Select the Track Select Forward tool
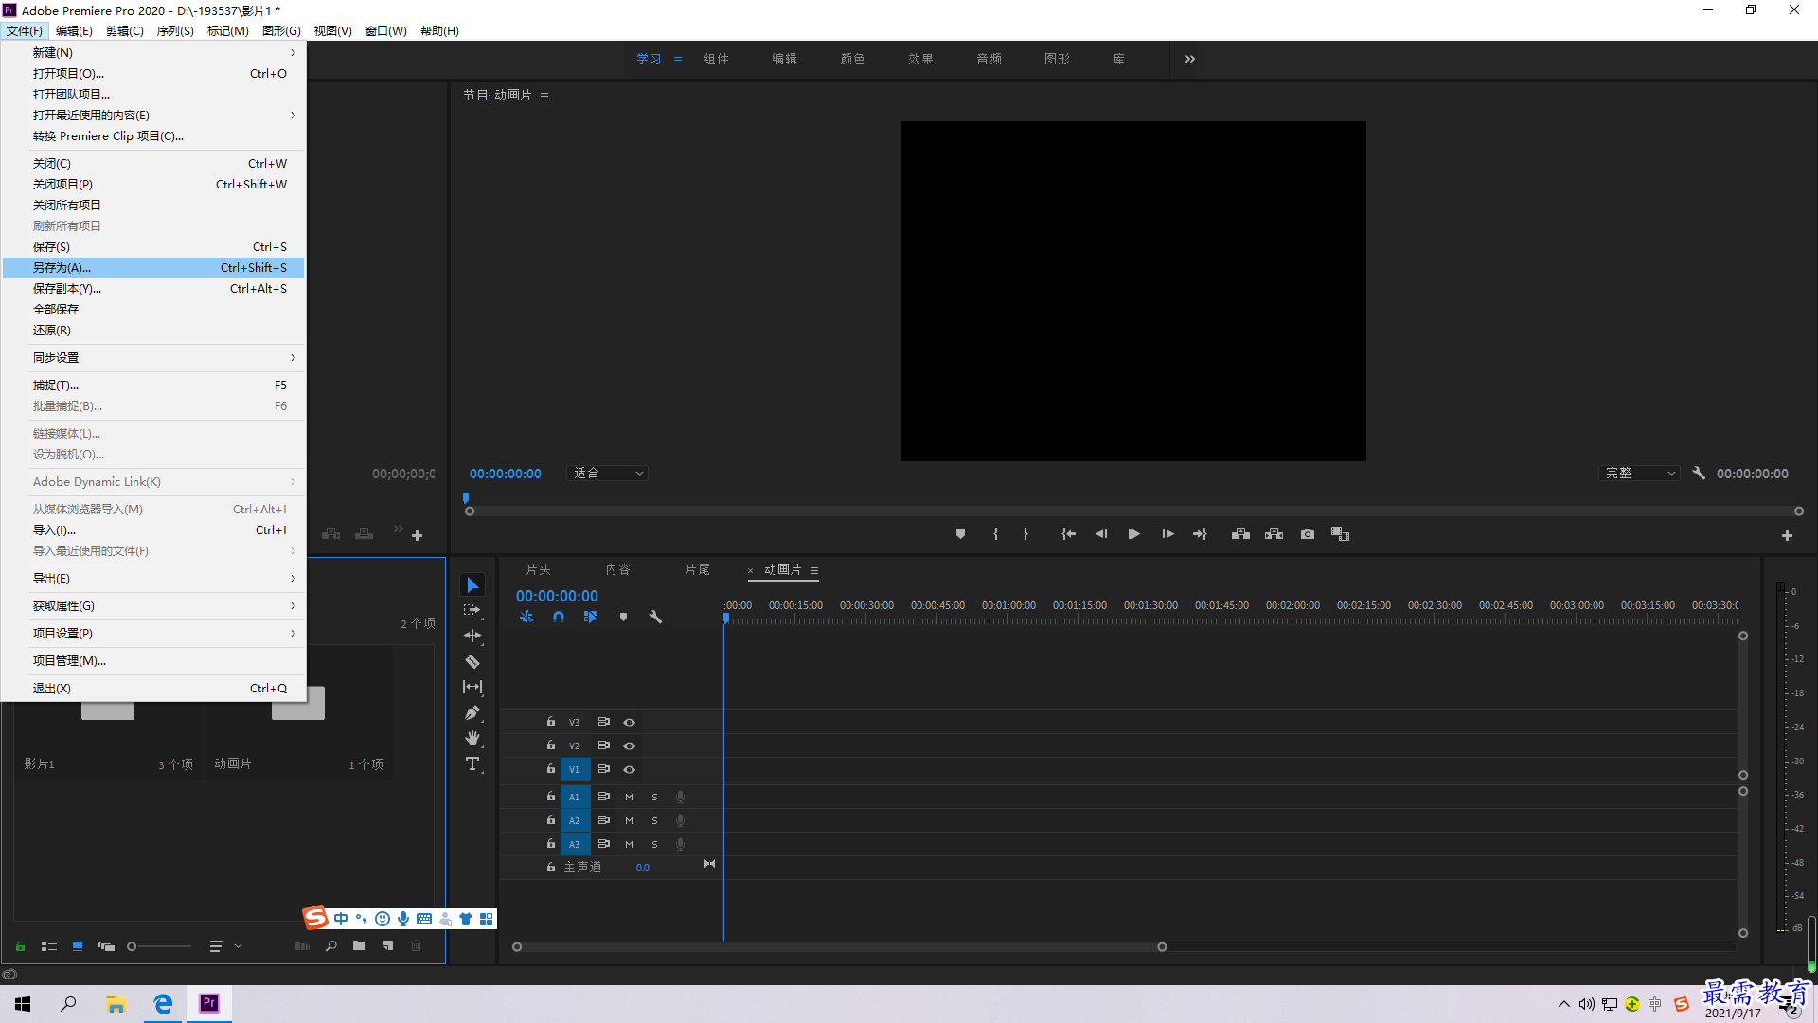 pyautogui.click(x=472, y=610)
